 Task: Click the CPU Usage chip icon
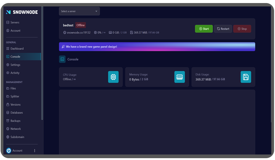[113, 77]
